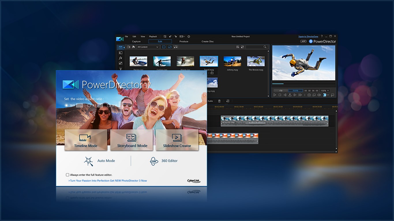Open the FX effects room
This screenshot has height=221, width=394.
click(x=120, y=58)
